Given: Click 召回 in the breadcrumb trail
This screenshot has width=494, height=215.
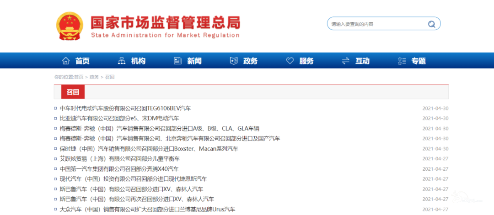Looking at the screenshot, I should tap(110, 77).
